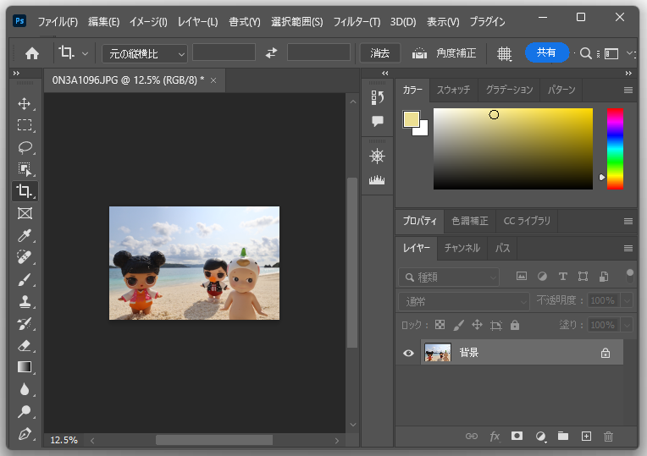Select the Clone Stamp tool
The image size is (647, 456).
coord(25,301)
